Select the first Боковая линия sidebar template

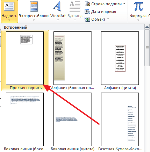25,119
